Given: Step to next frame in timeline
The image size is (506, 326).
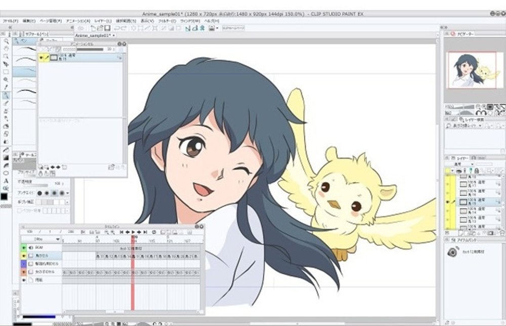Looking at the screenshot, I should 139,232.
